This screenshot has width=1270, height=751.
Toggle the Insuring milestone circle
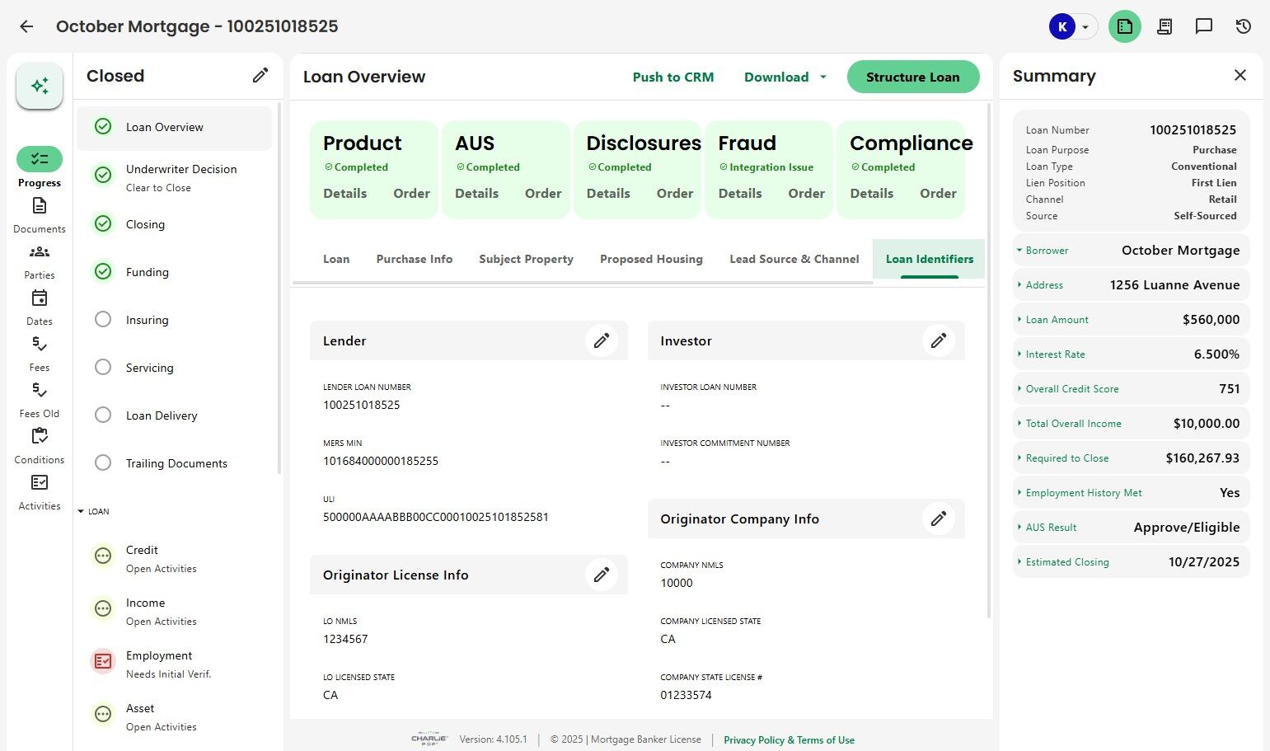[x=103, y=319]
